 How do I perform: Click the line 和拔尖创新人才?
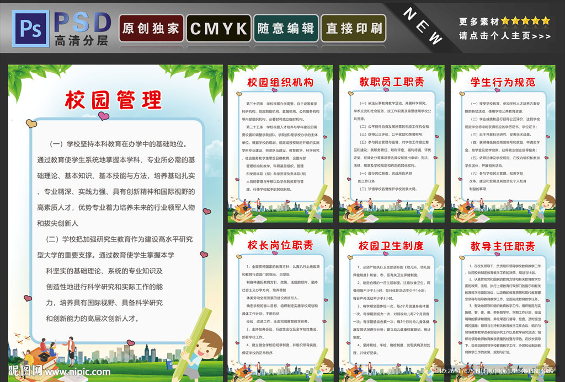click(57, 223)
